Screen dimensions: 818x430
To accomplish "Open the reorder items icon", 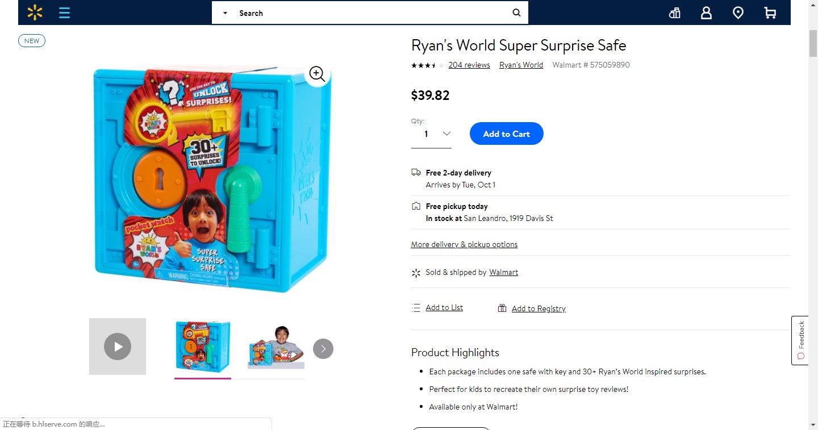I will pyautogui.click(x=675, y=12).
